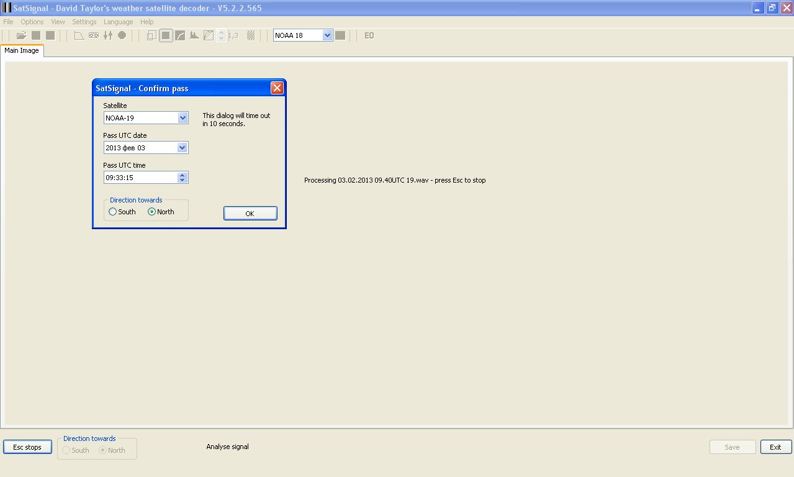Screen dimensions: 794x477
Task: Click the first gray square icon after the folder
Action: click(x=36, y=35)
